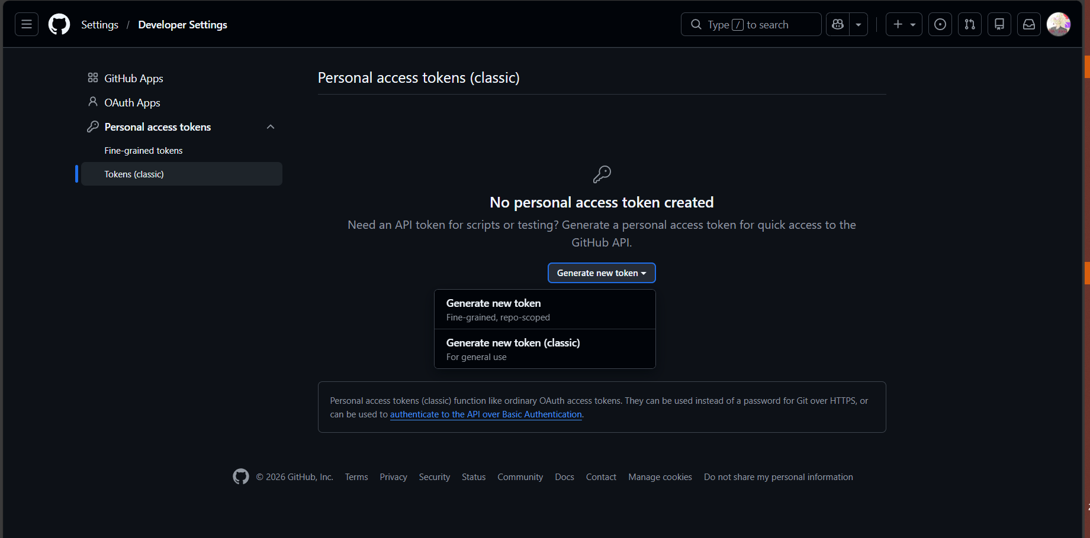The image size is (1090, 538).
Task: Open the Contact footer link
Action: 601,477
